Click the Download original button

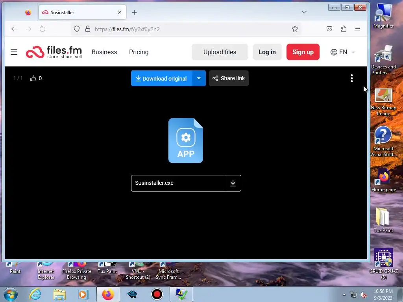(x=162, y=78)
